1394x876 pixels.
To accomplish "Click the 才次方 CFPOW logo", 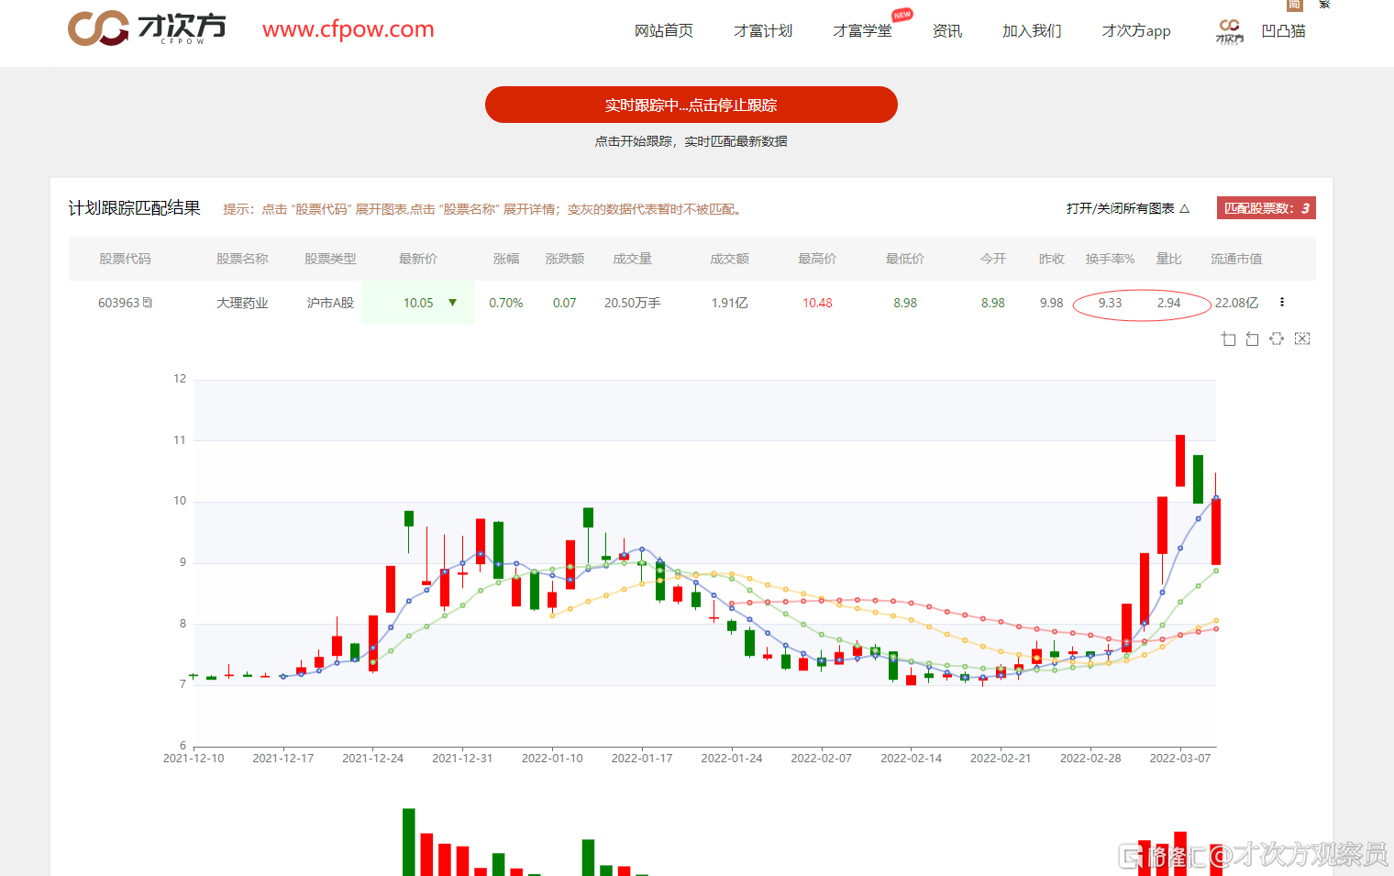I will point(147,28).
